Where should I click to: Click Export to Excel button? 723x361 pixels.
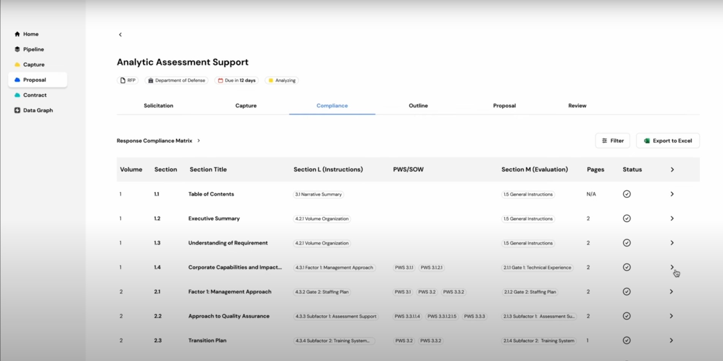[x=668, y=141]
